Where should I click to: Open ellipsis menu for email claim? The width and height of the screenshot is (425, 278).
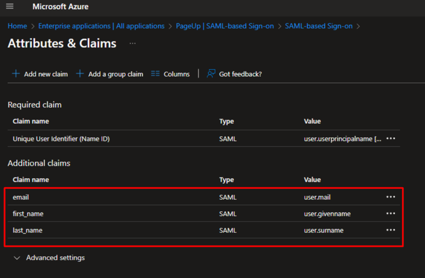tap(391, 197)
